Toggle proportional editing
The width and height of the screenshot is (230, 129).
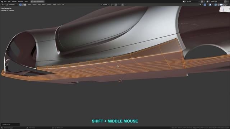click(123, 5)
